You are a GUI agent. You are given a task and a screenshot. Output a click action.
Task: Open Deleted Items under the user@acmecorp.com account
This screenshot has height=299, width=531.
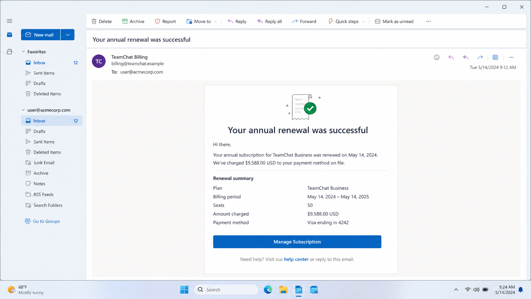click(x=51, y=152)
